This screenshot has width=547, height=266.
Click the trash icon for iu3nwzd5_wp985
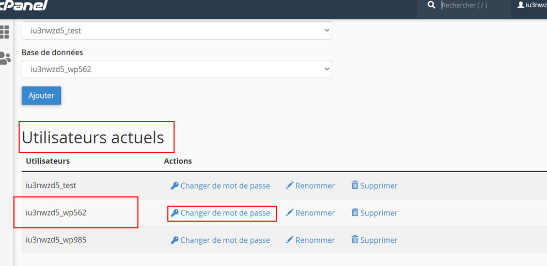coord(355,240)
